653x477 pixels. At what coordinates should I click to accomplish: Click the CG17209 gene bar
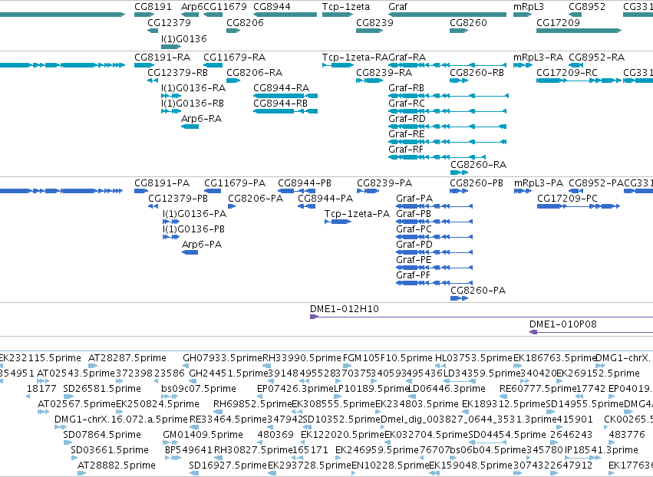click(x=579, y=31)
